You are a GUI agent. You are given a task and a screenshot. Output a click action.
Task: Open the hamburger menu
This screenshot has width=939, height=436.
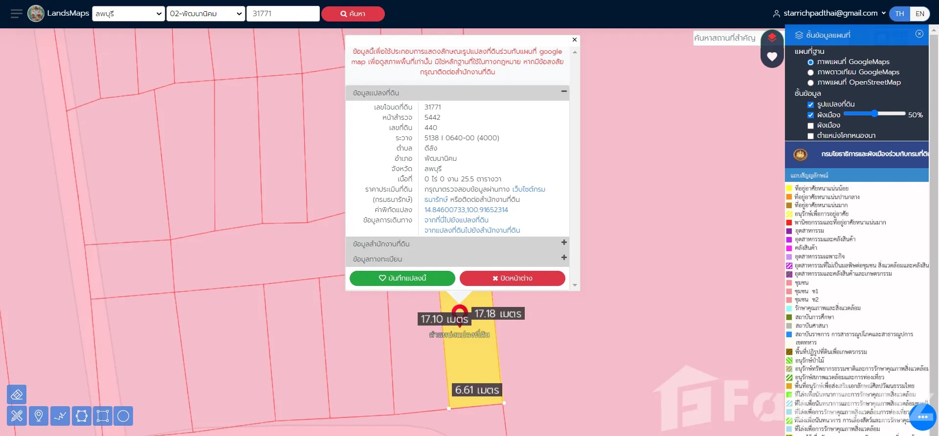16,14
